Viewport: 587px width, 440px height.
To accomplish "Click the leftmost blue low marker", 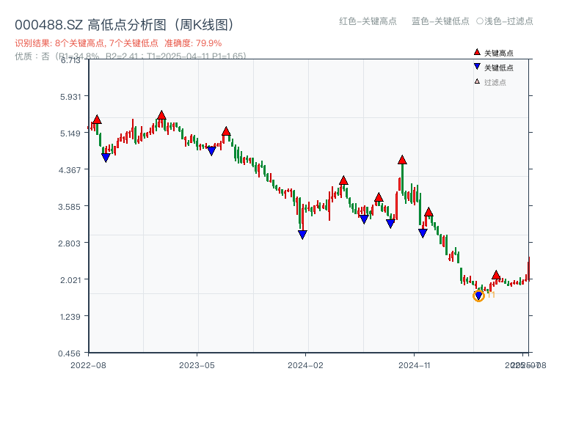I will click(x=106, y=157).
